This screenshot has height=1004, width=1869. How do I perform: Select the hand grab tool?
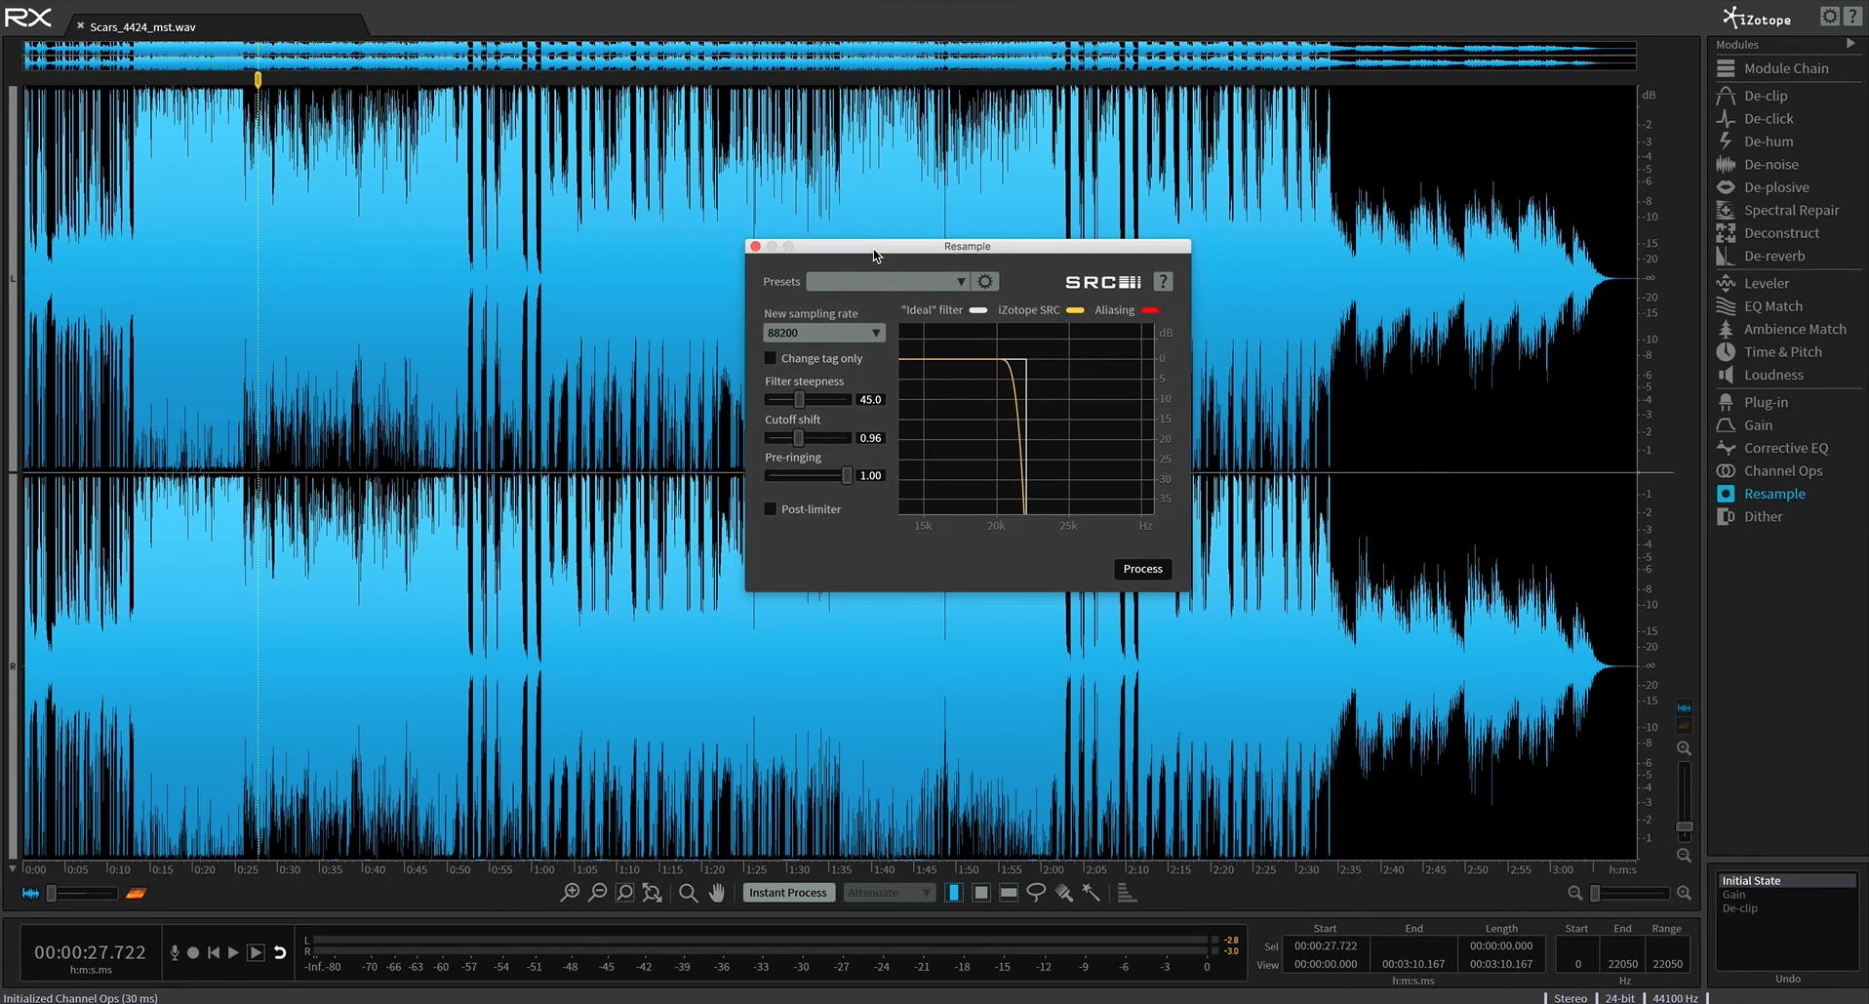click(717, 893)
